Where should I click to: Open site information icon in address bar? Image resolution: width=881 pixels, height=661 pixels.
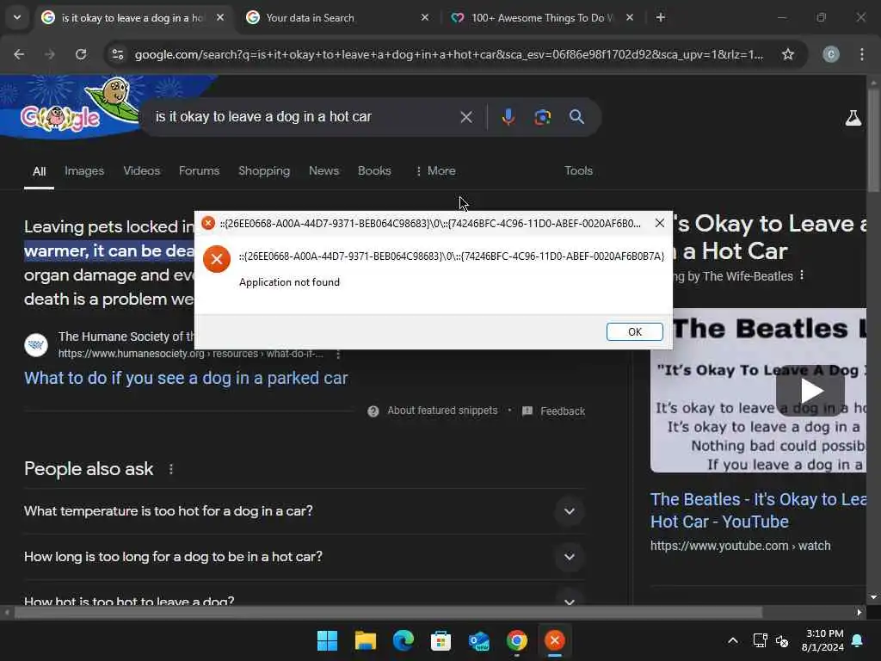(118, 54)
